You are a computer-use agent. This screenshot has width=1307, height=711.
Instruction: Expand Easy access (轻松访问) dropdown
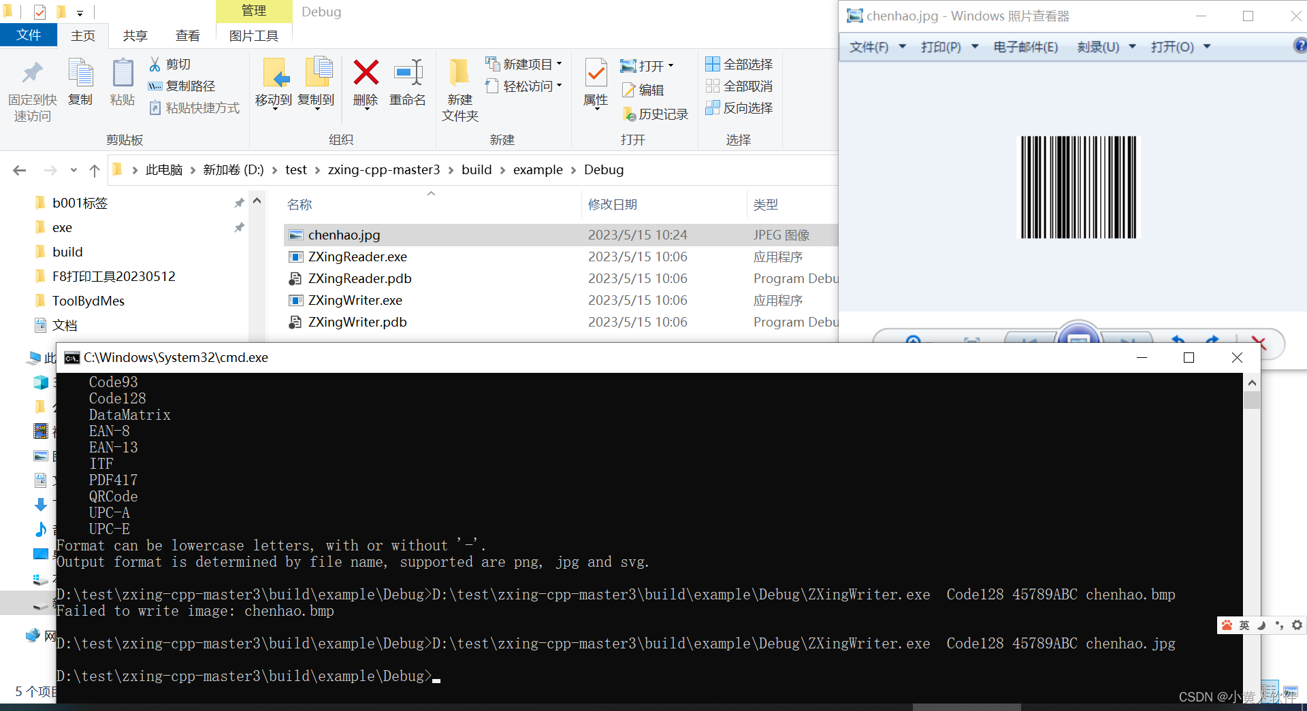pos(559,86)
